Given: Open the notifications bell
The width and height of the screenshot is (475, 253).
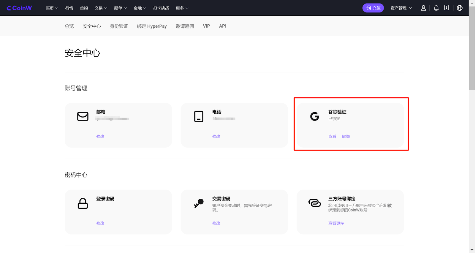Looking at the screenshot, I should pyautogui.click(x=436, y=8).
